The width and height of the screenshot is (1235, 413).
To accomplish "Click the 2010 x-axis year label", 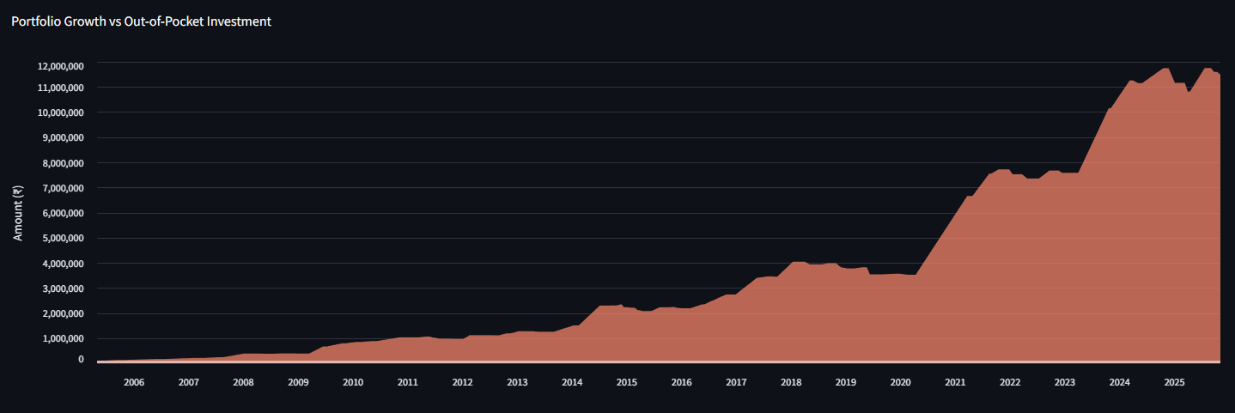I will 353,383.
